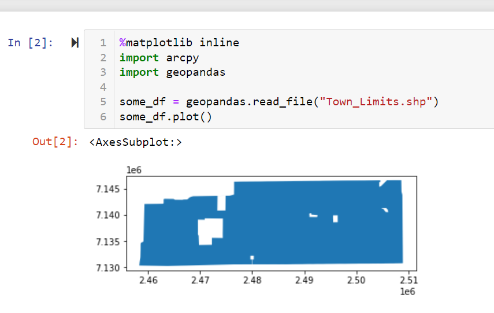Click the large white cutout in the map

pyautogui.click(x=210, y=230)
